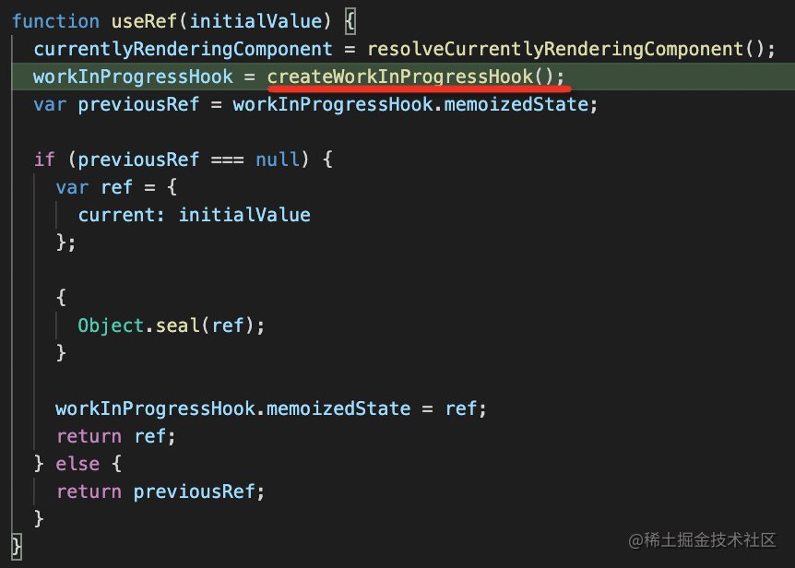Screen dimensions: 795x568
Task: Select memoizedState in the var previousRef line
Action: pos(516,104)
